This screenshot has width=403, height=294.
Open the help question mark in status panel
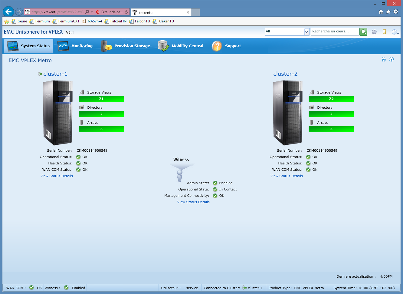point(391,59)
